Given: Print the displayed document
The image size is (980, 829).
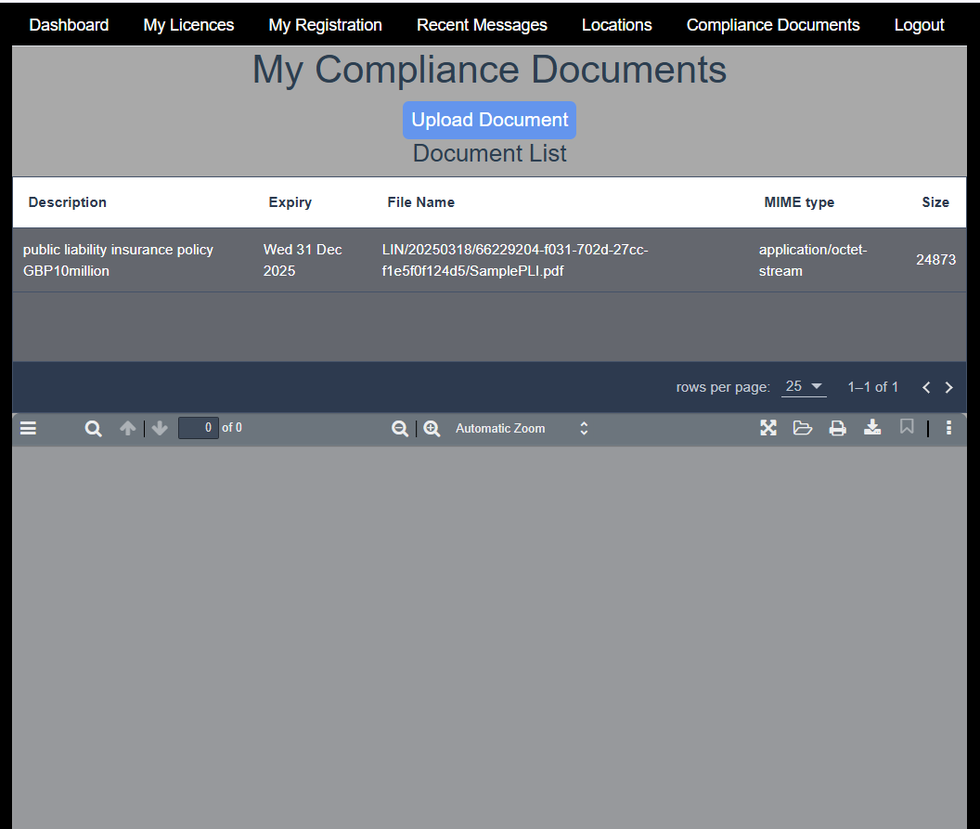Looking at the screenshot, I should (838, 428).
